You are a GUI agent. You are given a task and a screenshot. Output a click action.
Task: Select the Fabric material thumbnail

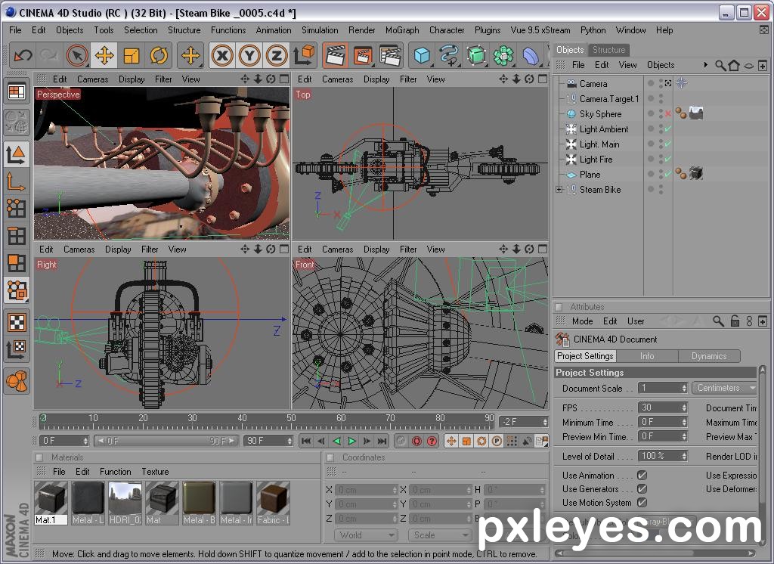273,503
